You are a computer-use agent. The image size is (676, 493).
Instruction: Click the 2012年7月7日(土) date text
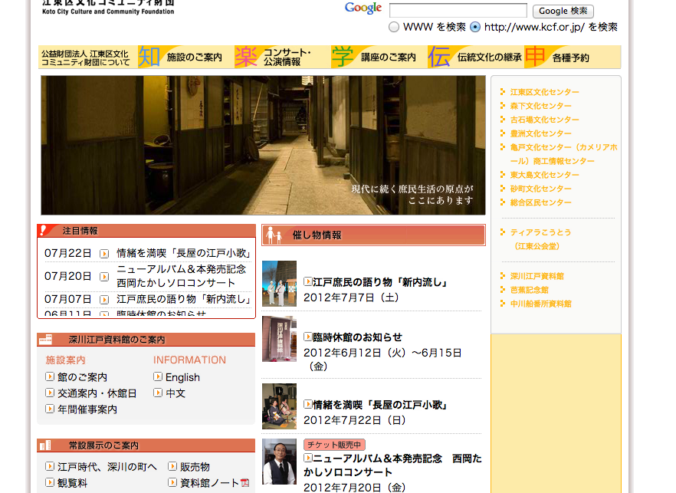click(351, 297)
